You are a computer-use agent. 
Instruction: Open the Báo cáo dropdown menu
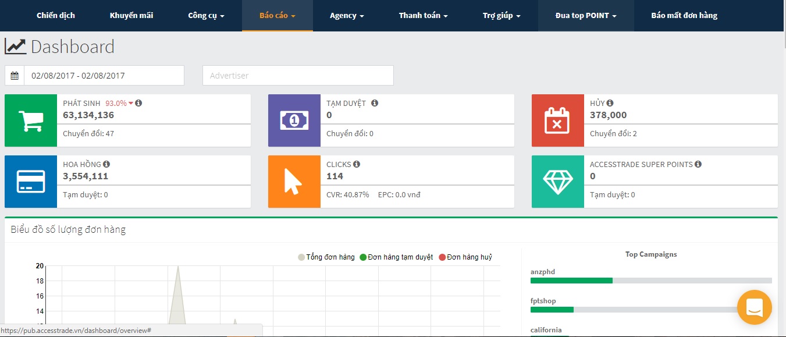tap(277, 16)
